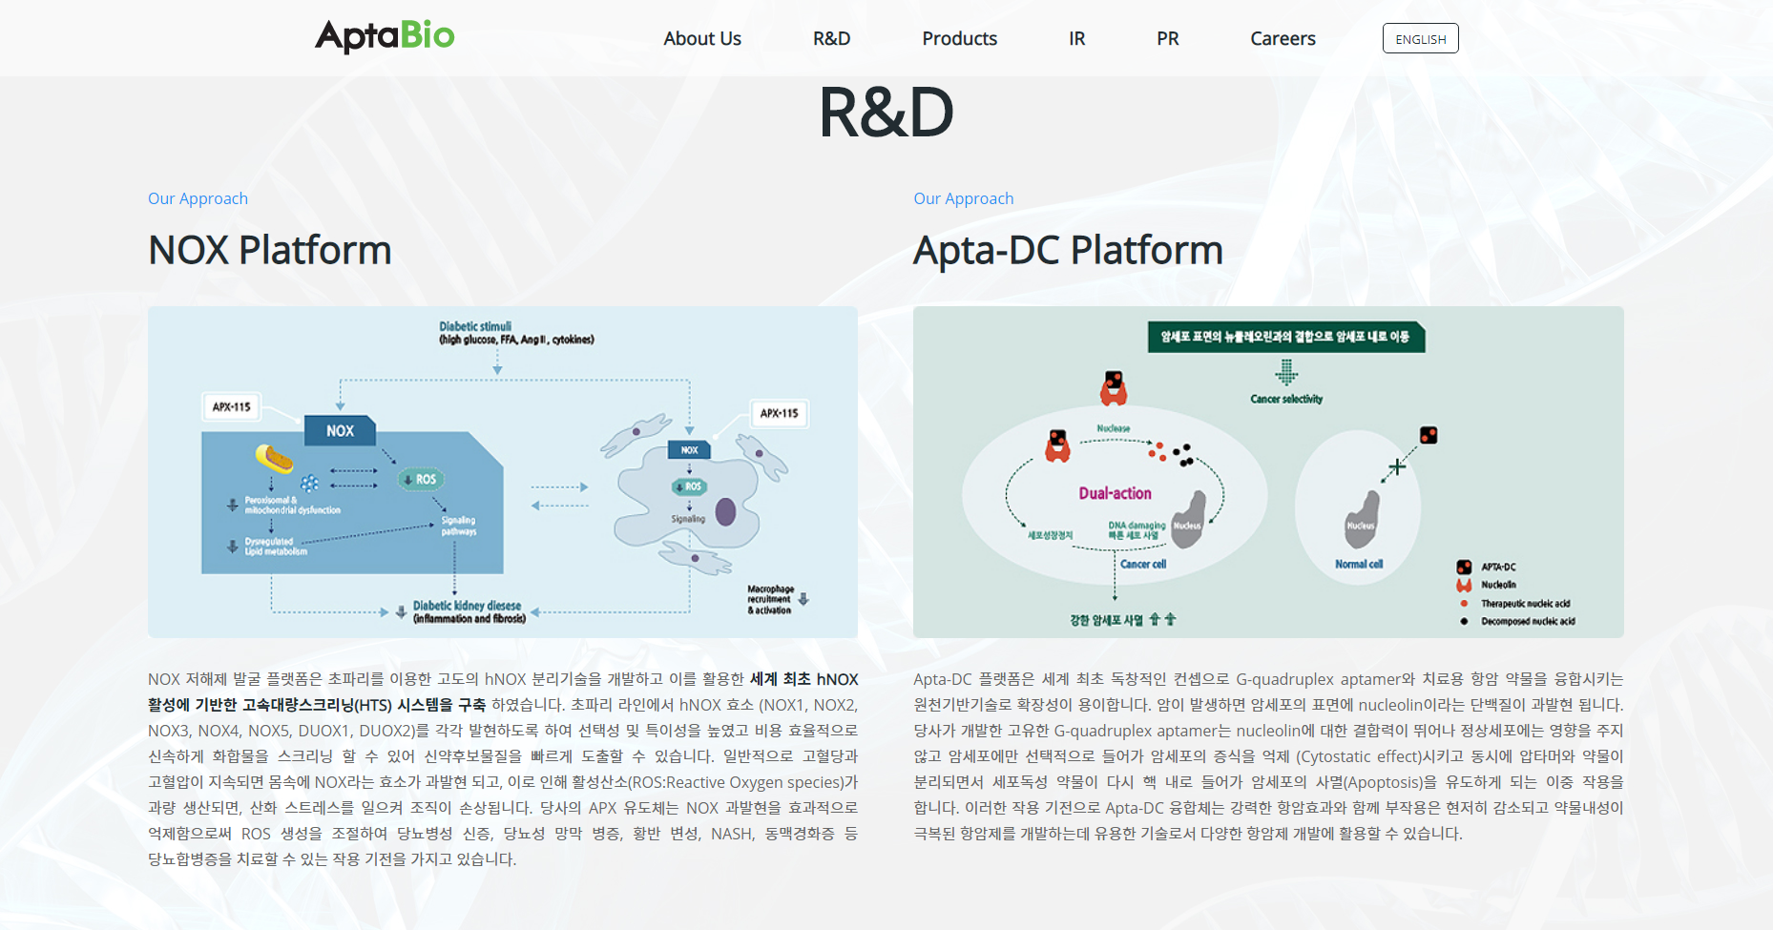
Task: Click the Diabetic kidney disease label
Action: point(468,606)
